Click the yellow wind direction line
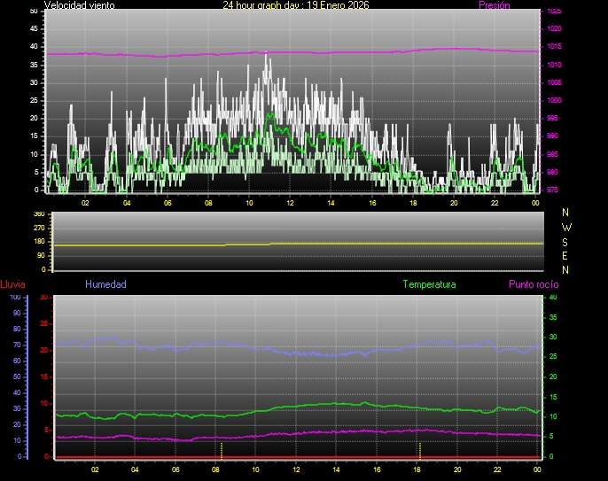The image size is (608, 481). 355,243
